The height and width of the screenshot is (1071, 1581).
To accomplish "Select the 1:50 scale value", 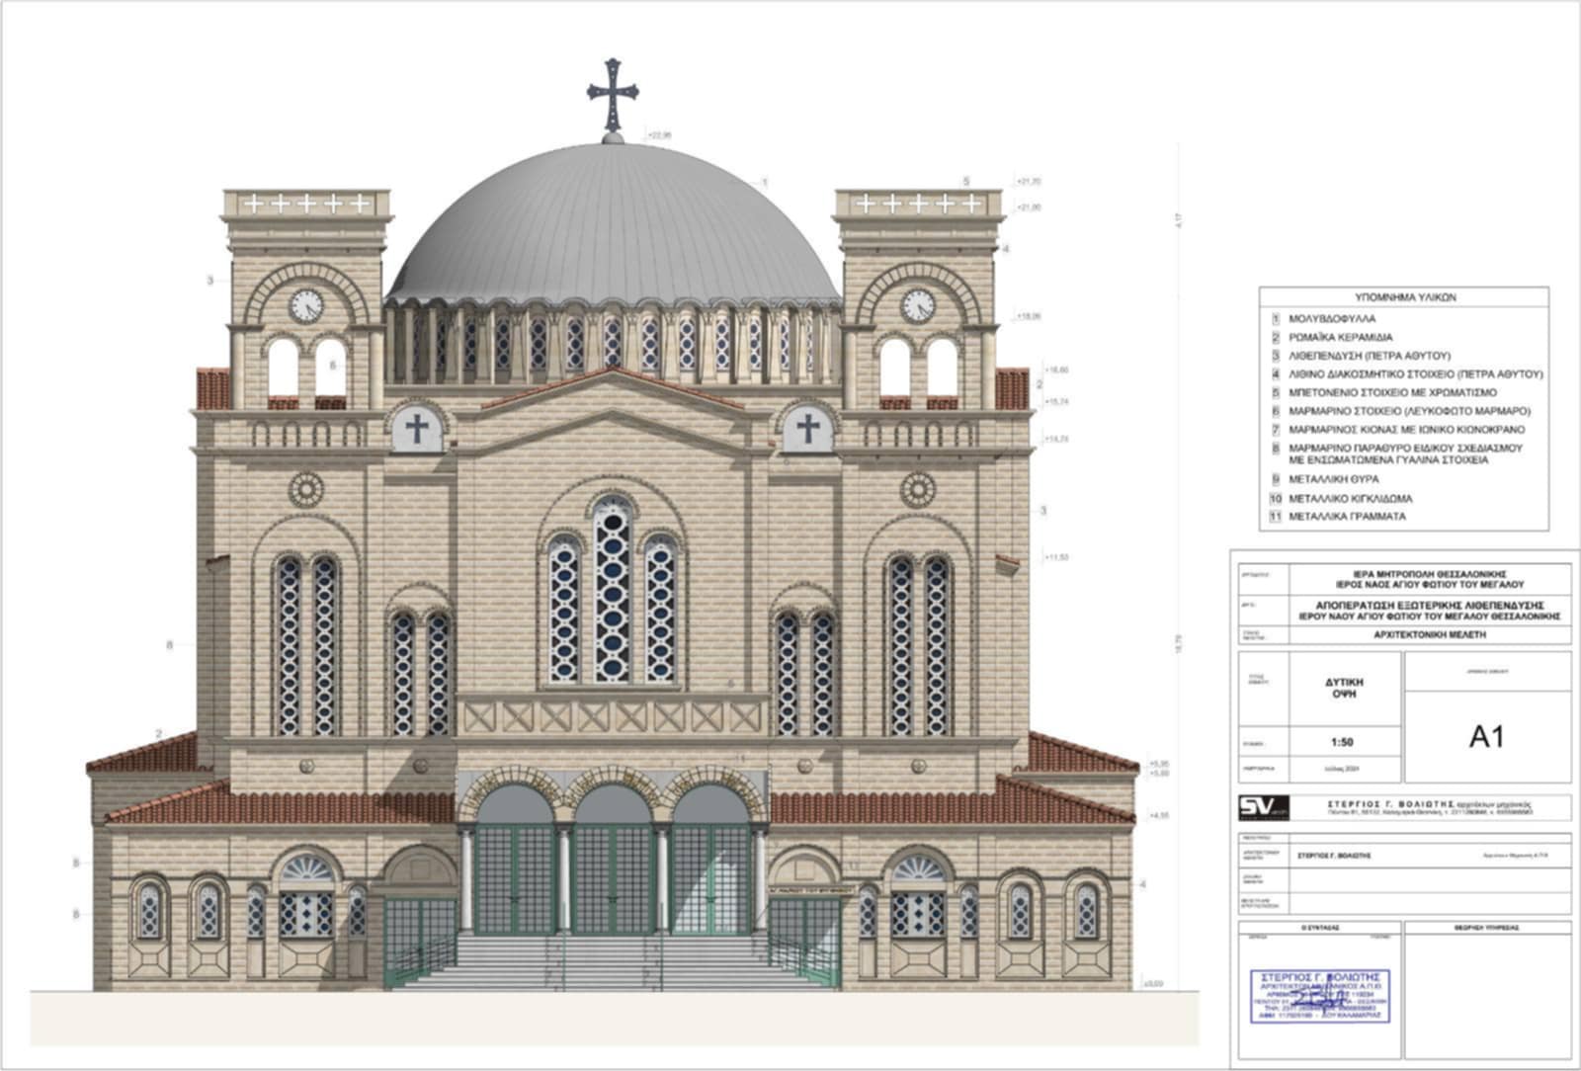I will (x=1342, y=742).
